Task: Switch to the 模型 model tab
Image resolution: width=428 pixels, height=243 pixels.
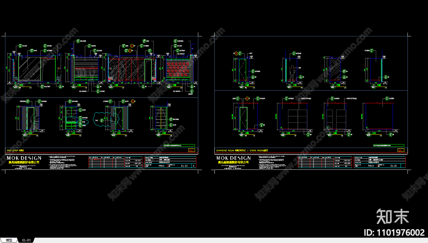Action: coord(9,240)
